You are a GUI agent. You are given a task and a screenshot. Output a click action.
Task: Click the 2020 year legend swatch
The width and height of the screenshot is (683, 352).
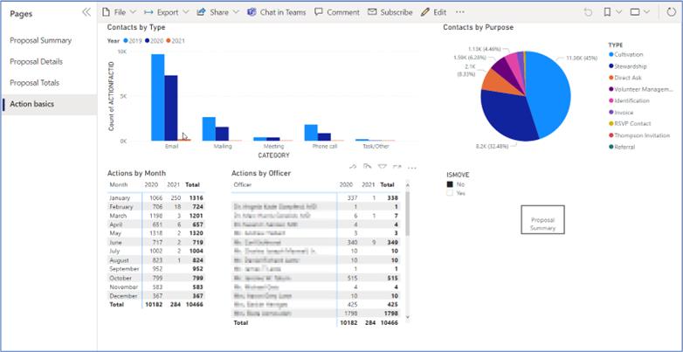pyautogui.click(x=148, y=40)
